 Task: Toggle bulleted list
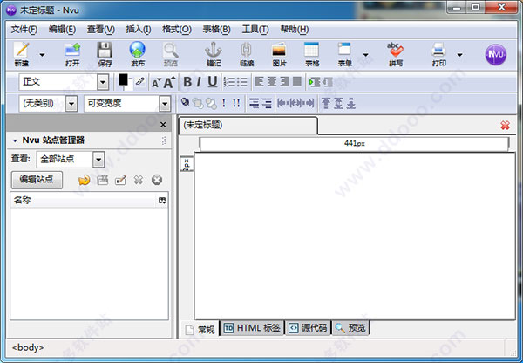coord(241,82)
